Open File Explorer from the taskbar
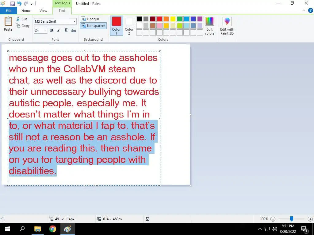This screenshot has height=235, width=314. click(37, 229)
